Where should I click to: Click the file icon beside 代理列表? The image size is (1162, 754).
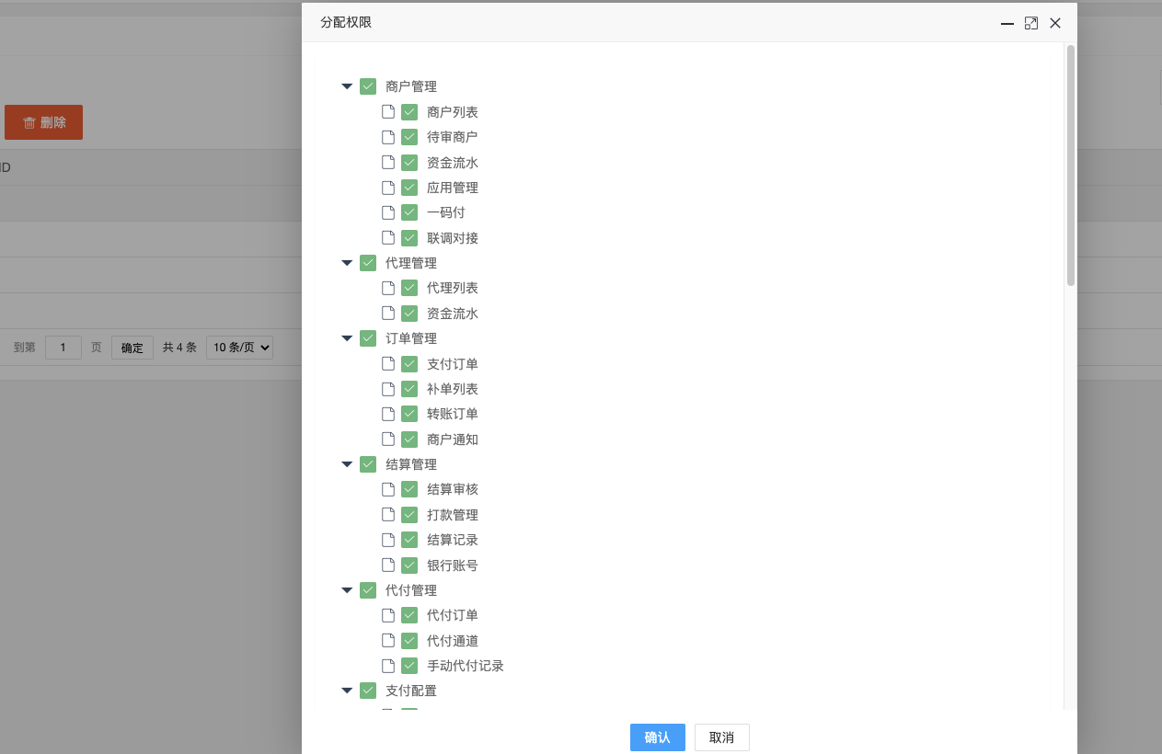388,288
